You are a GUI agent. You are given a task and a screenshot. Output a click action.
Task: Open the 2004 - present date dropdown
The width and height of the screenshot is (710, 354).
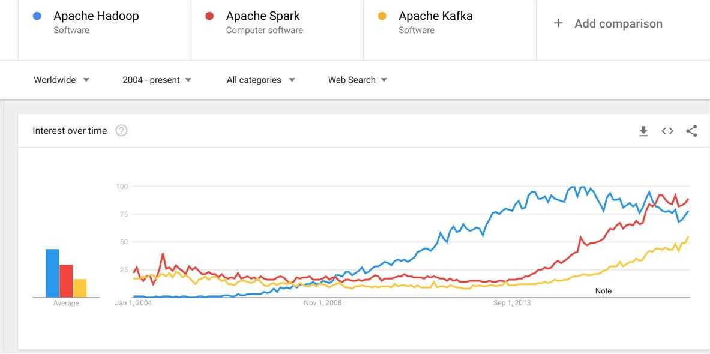[x=157, y=80]
